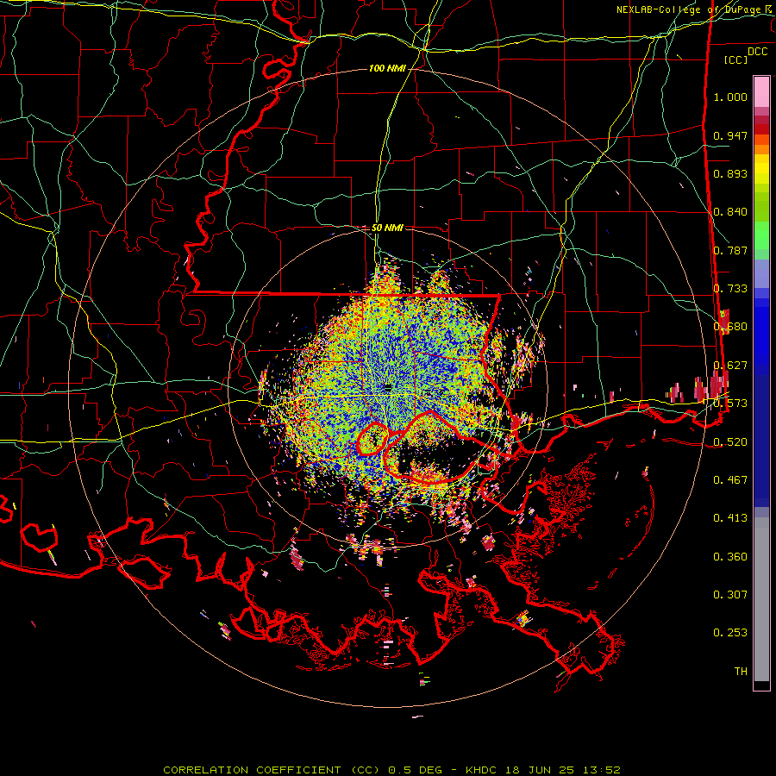Click the 0.307 scale value
This screenshot has width=776, height=776.
[730, 595]
